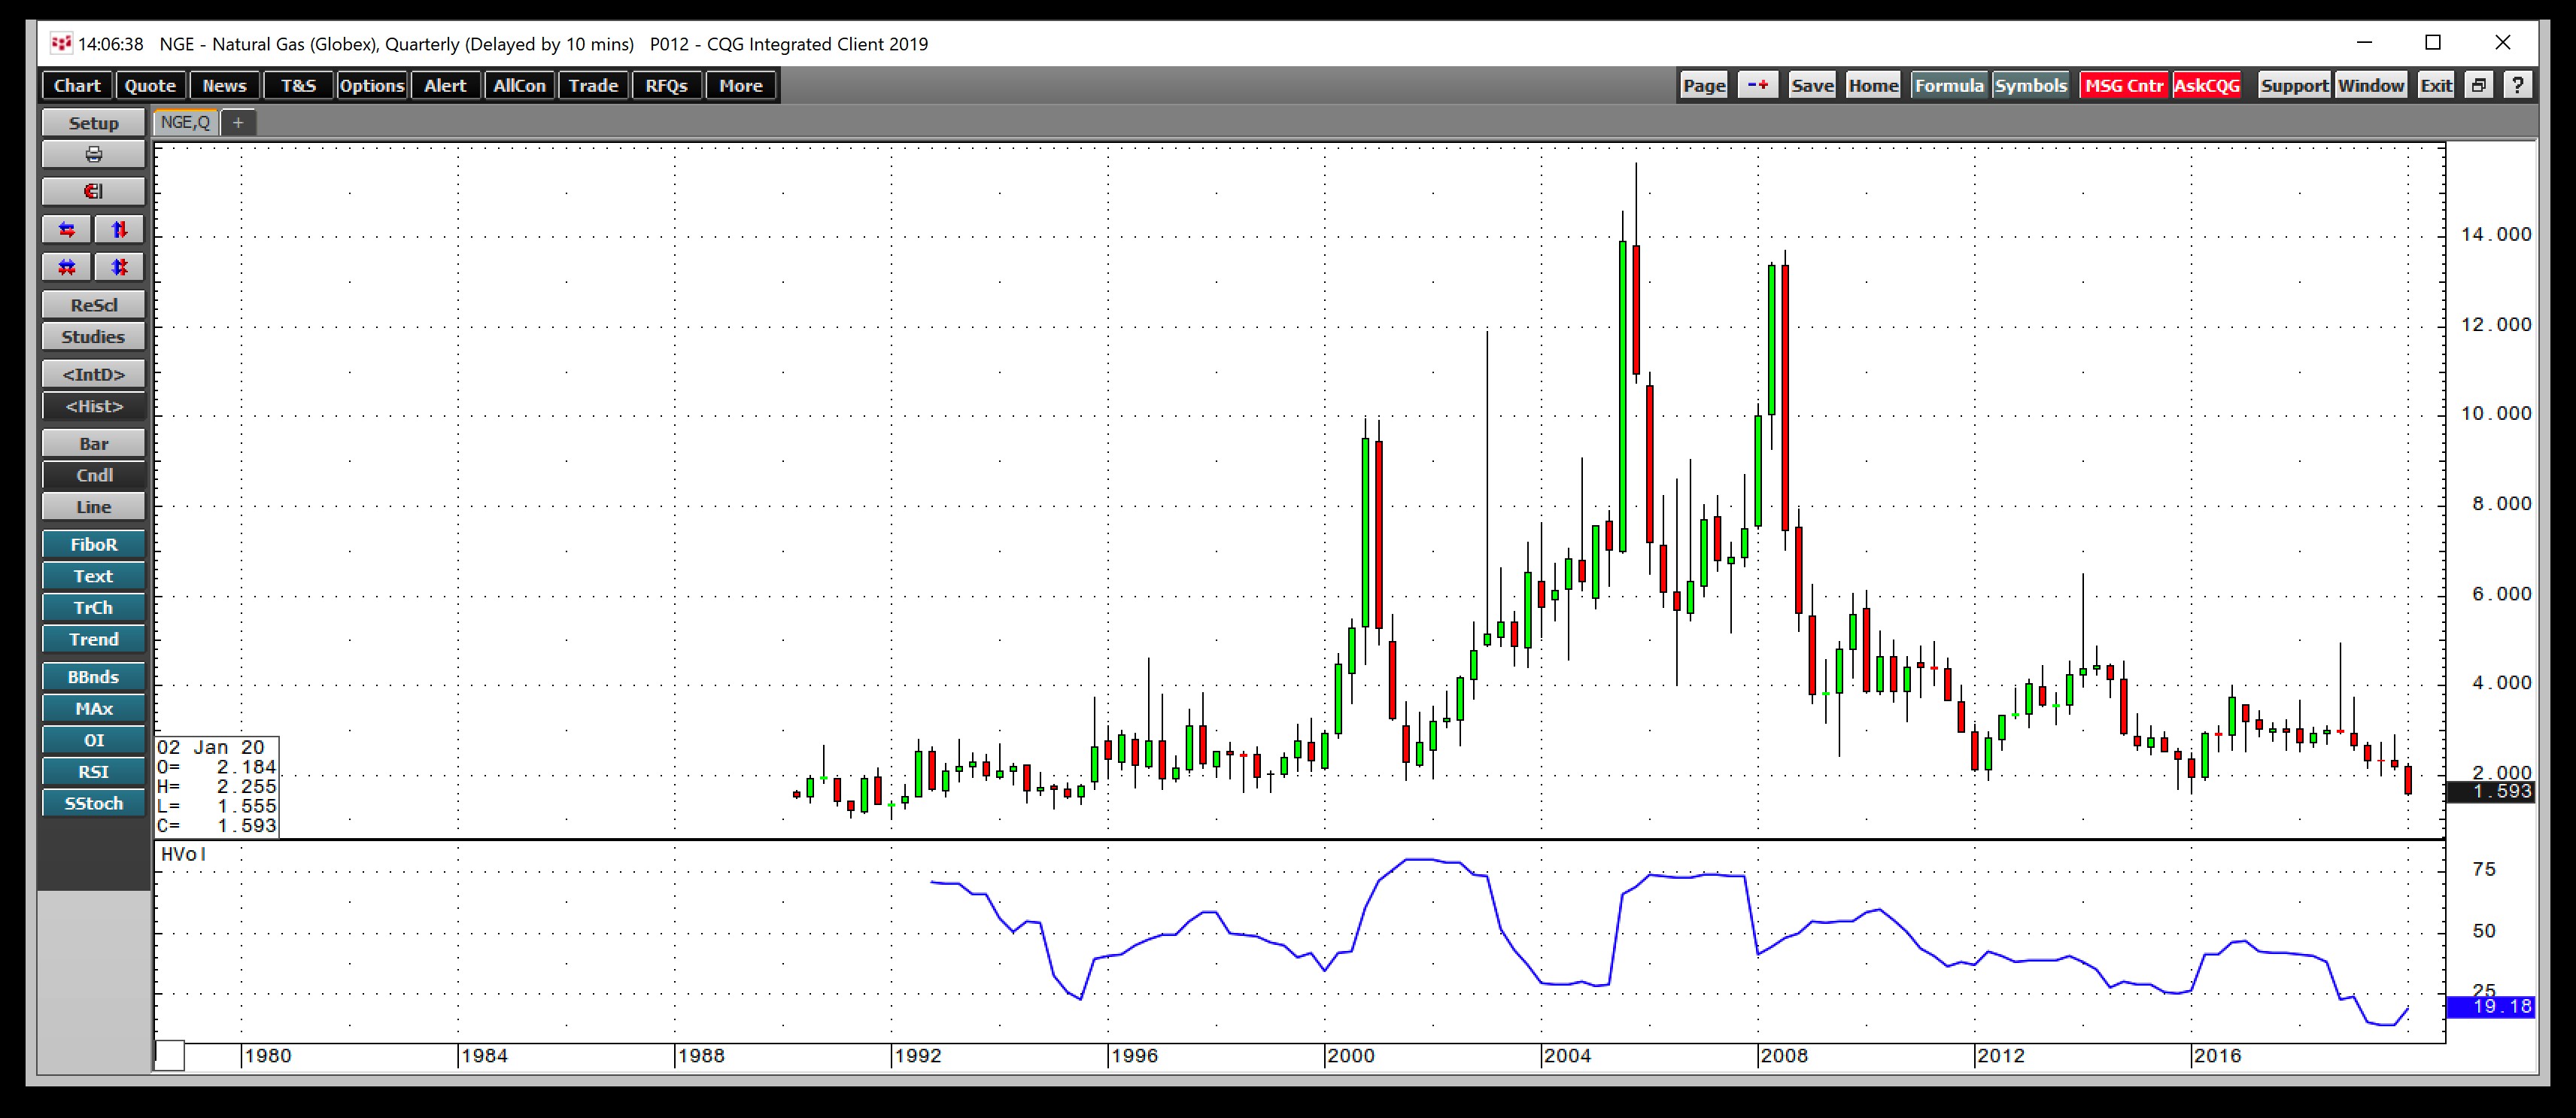2576x1118 pixels.
Task: Click the Formula button
Action: pyautogui.click(x=1949, y=85)
